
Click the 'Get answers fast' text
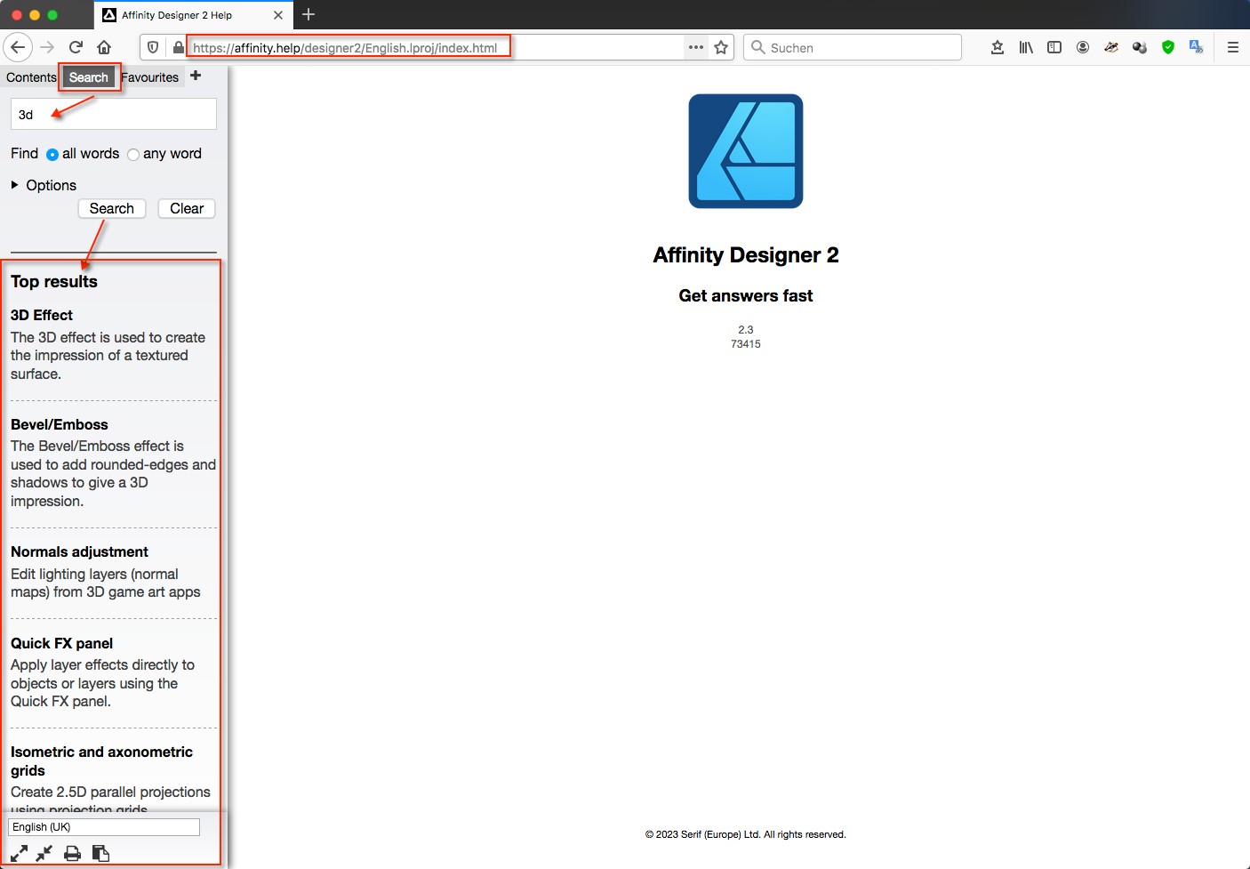click(746, 295)
